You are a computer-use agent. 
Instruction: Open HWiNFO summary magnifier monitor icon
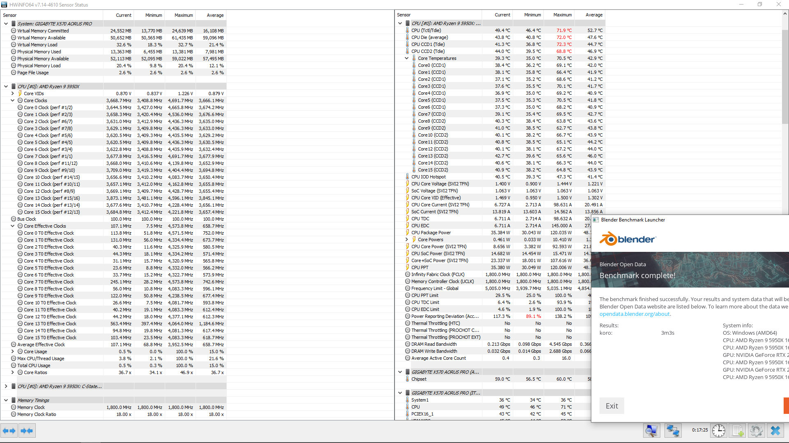652,430
